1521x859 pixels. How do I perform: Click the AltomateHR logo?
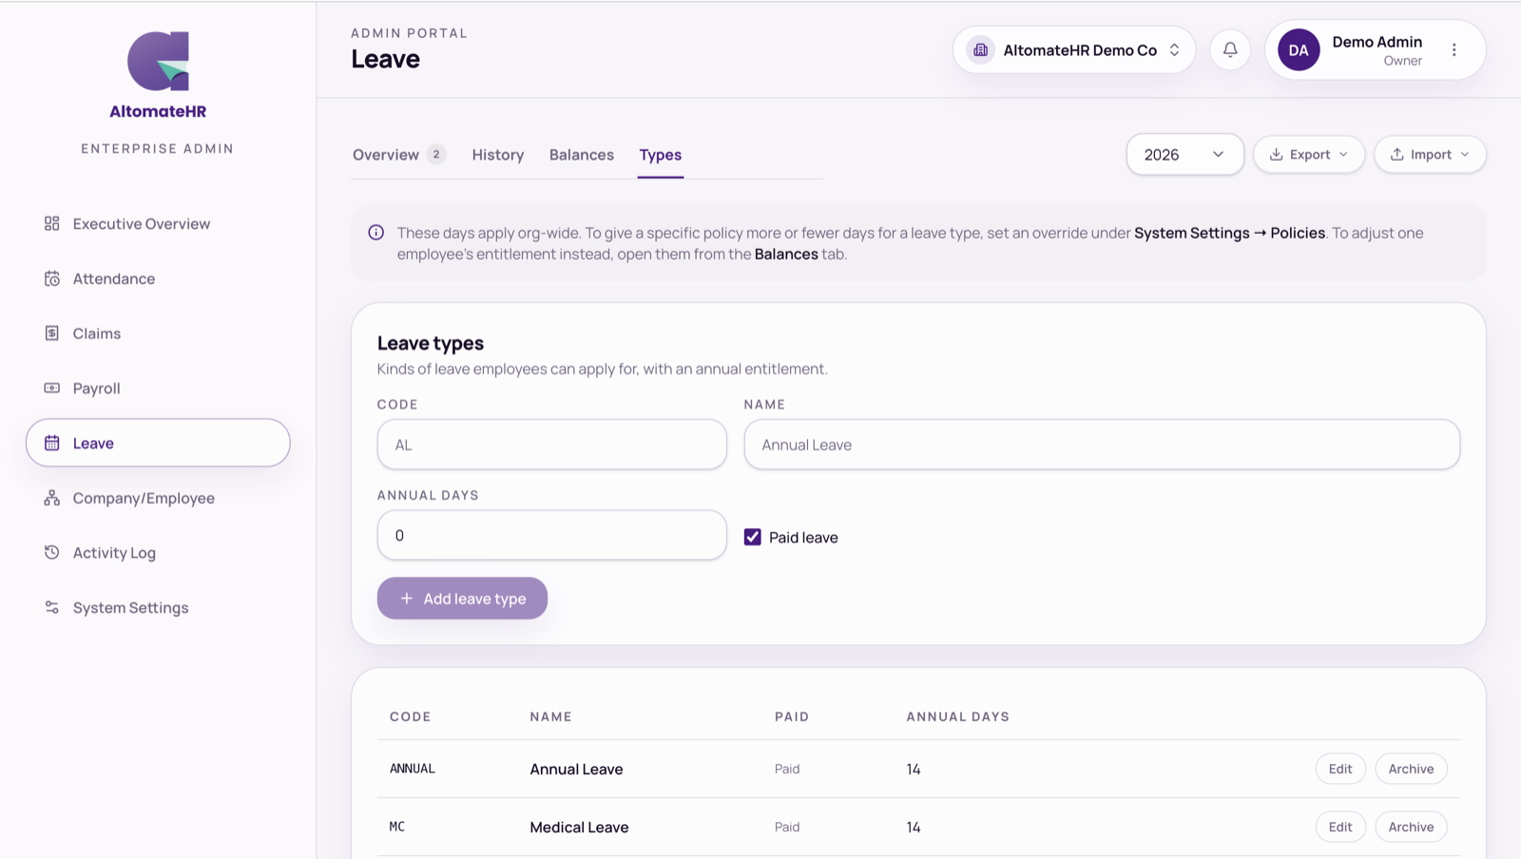[158, 76]
